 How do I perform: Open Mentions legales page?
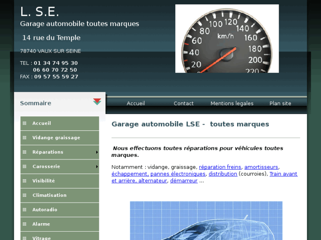[232, 103]
